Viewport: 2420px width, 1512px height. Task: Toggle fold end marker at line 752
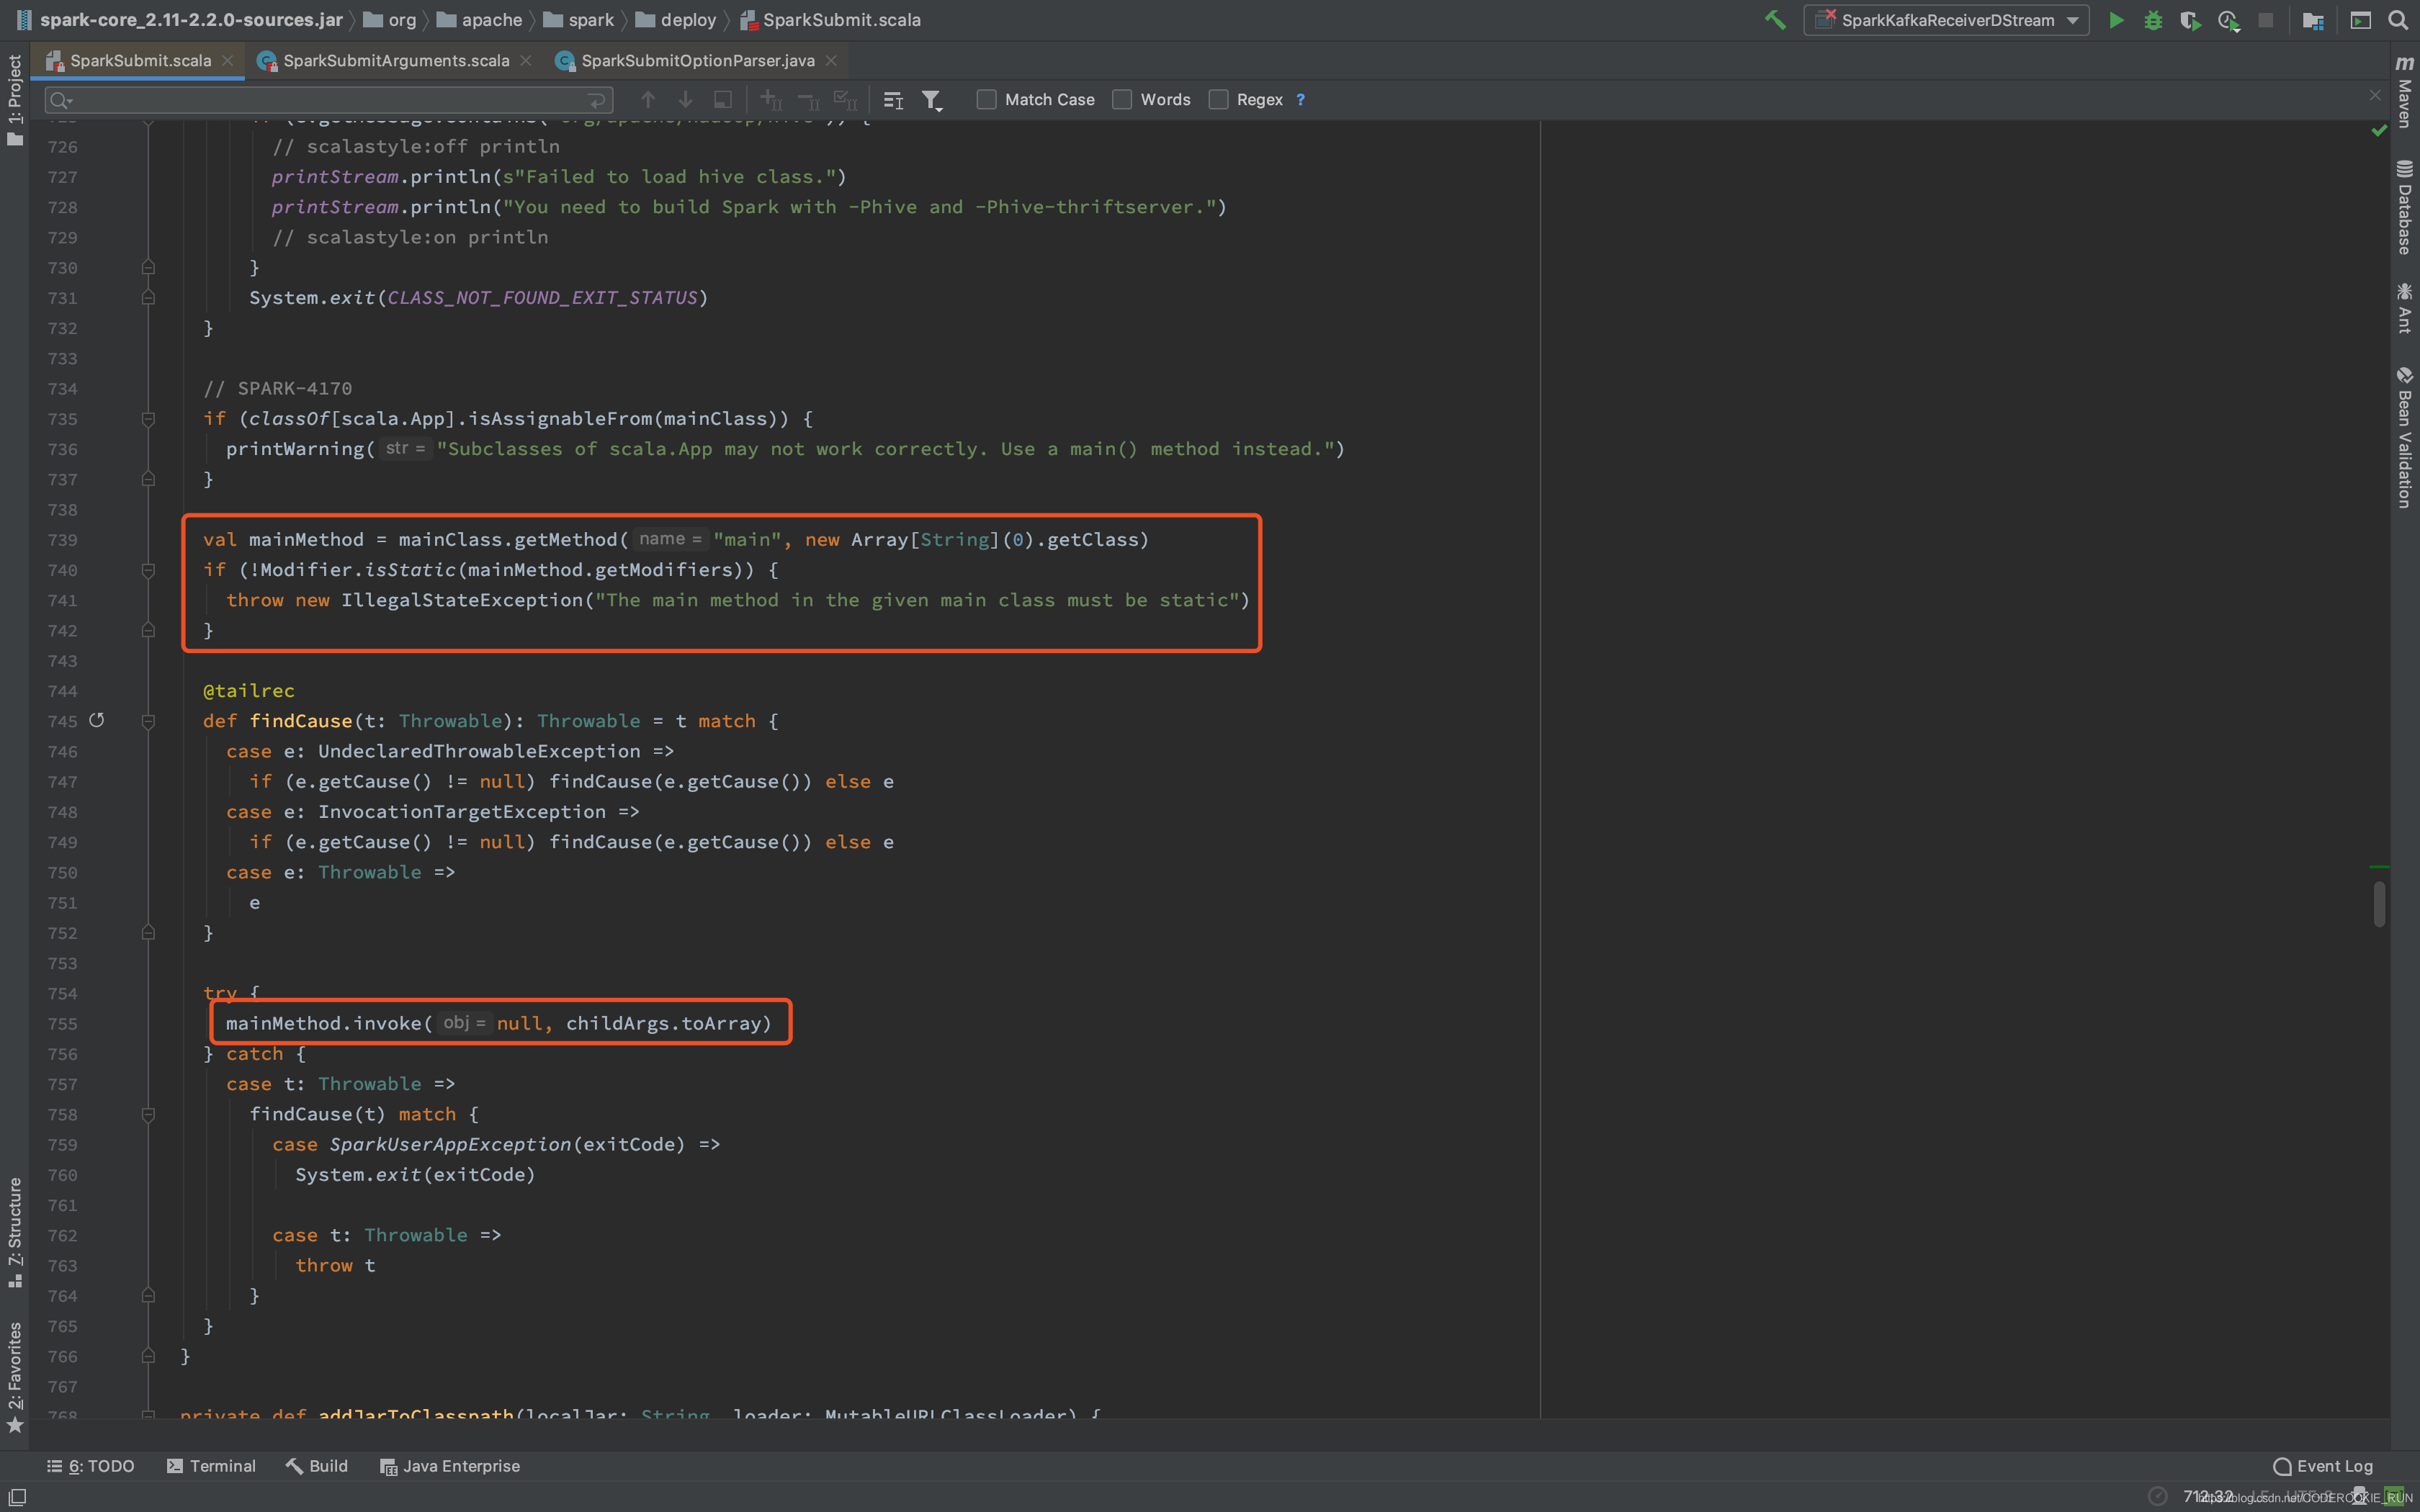pos(148,933)
